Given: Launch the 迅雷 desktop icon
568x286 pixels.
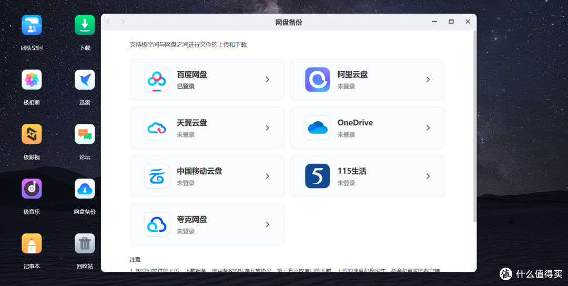Looking at the screenshot, I should [85, 80].
